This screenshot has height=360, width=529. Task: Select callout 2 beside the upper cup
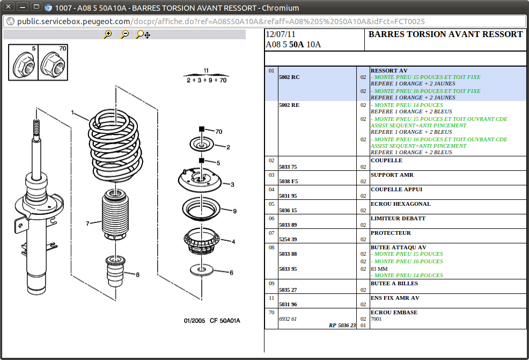(229, 147)
